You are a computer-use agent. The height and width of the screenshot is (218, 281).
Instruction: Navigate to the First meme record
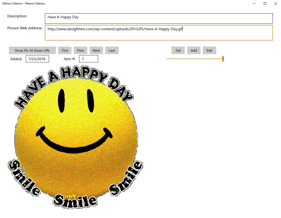pos(65,50)
